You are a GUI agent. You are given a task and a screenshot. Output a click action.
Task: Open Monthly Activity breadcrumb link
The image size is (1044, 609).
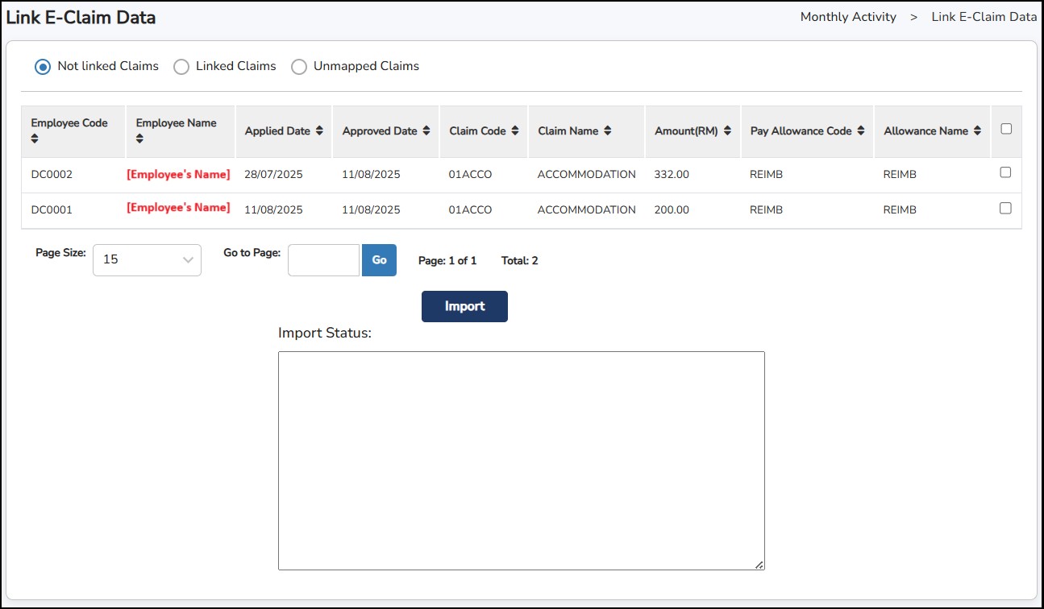click(847, 17)
